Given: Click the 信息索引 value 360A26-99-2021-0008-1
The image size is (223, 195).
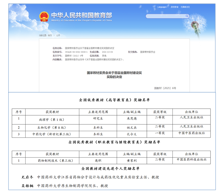Looking at the screenshot, I should pyautogui.click(x=76, y=52).
